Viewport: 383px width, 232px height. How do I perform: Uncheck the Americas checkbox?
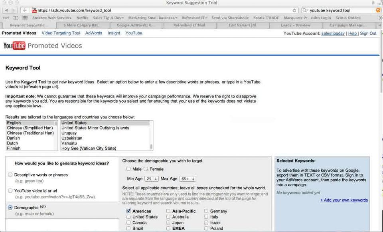[129, 211]
